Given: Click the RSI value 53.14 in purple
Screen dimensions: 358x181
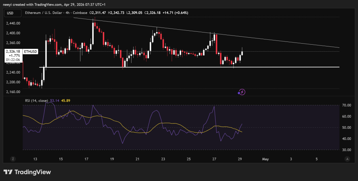Looking at the screenshot, I should pyautogui.click(x=55, y=101).
